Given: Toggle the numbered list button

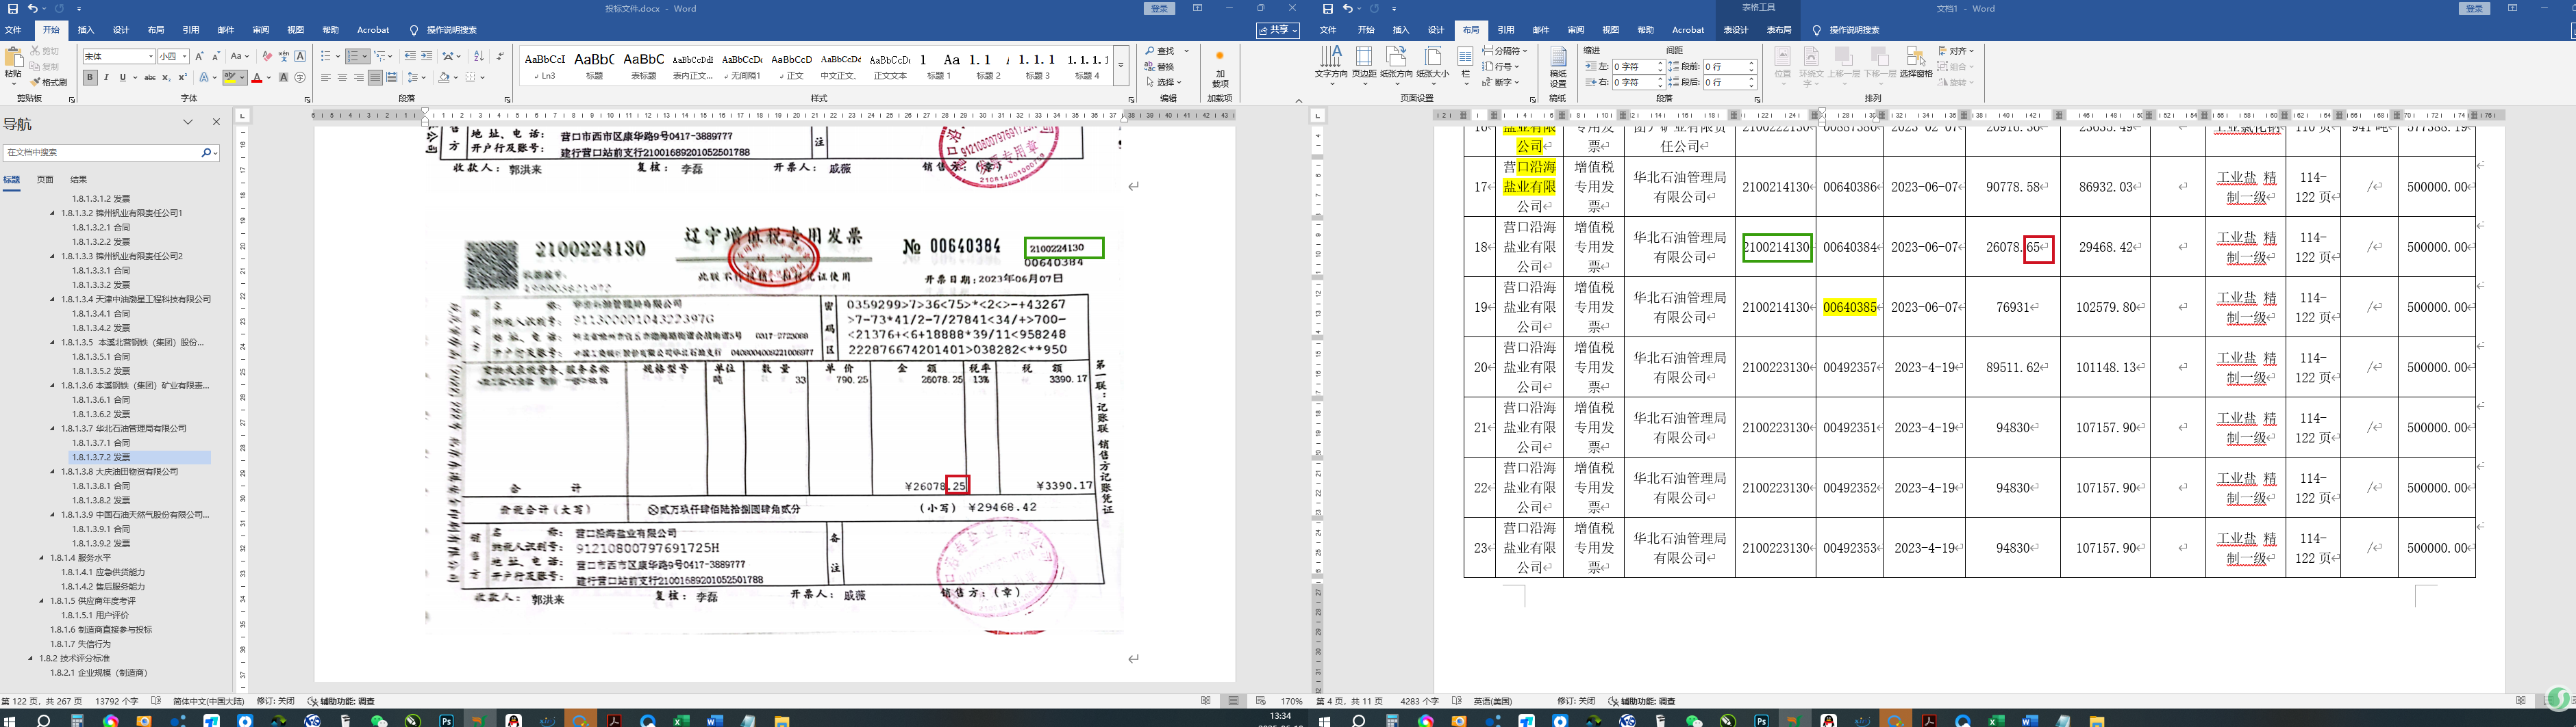Looking at the screenshot, I should [x=354, y=56].
